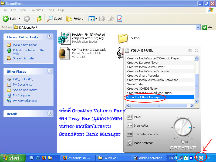
Task: Open the Edit menu
Action: click(x=13, y=10)
